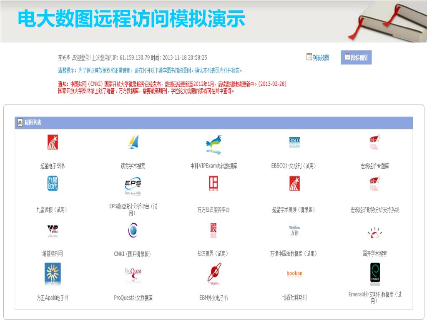Launch the 中科VIPExam考试数据库 icon
This screenshot has width=427, height=320.
214,144
